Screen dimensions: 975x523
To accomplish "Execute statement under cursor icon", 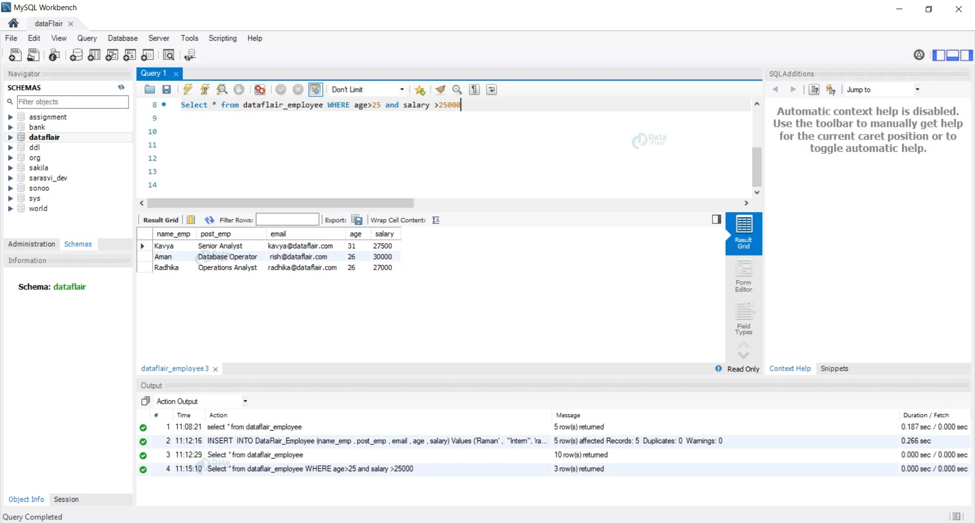I will tap(205, 90).
